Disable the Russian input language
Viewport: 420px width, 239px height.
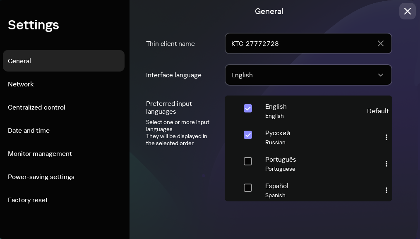click(x=248, y=135)
